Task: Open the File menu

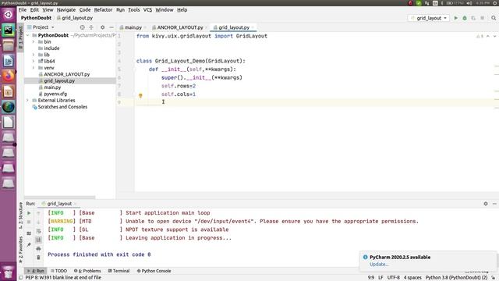Action: click(23, 10)
